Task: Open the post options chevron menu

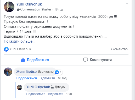Action: click(127, 4)
